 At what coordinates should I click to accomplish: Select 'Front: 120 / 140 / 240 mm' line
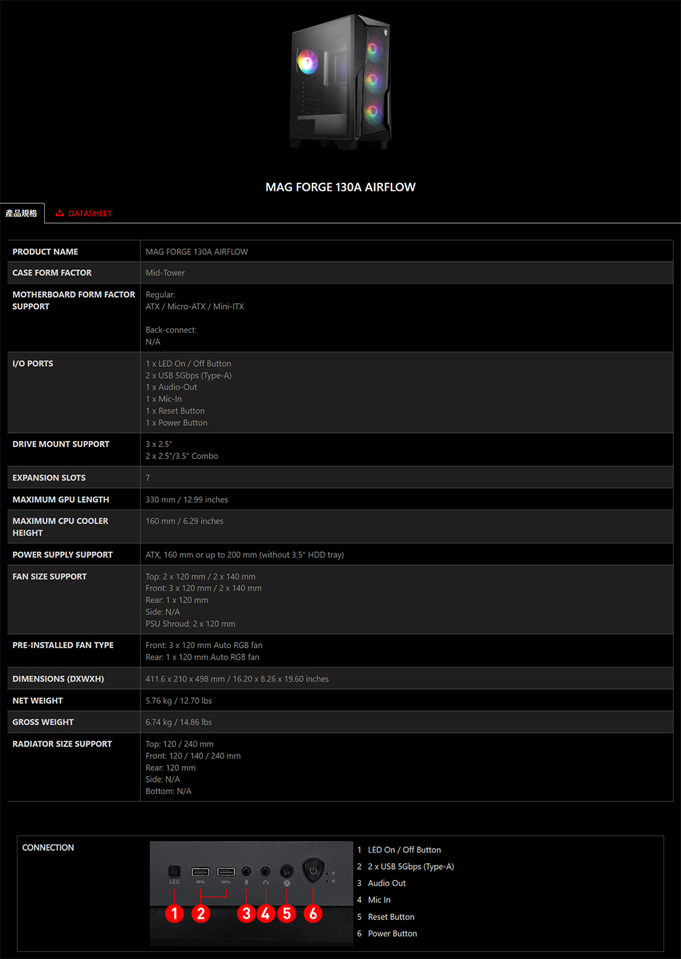(x=193, y=756)
